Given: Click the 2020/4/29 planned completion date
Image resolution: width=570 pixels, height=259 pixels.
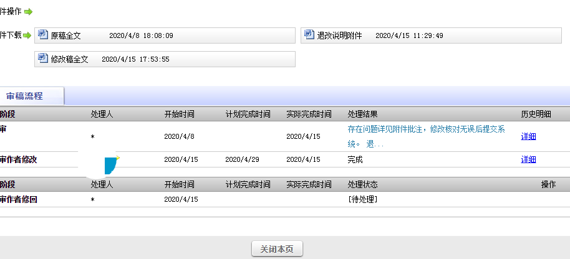Looking at the screenshot, I should click(243, 159).
